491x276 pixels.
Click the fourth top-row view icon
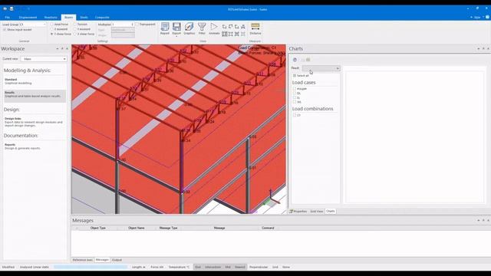click(x=243, y=27)
